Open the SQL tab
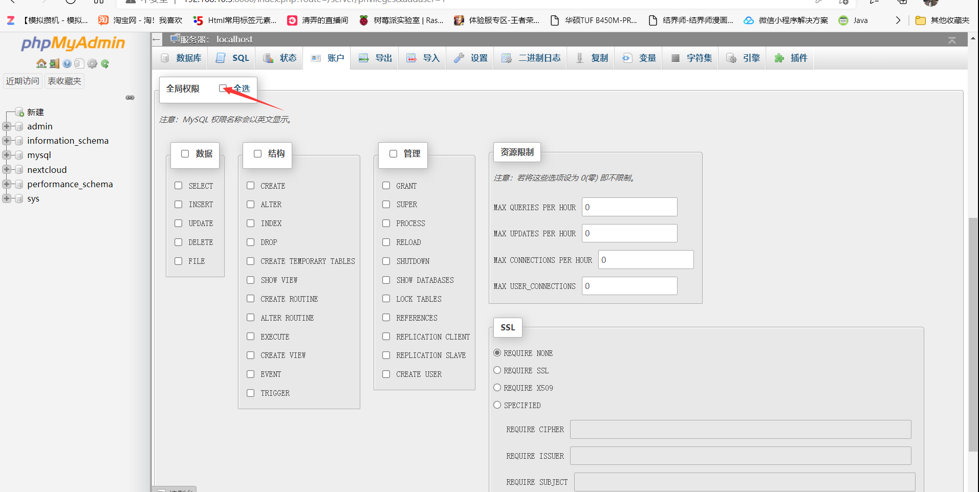The image size is (979, 492). (233, 58)
